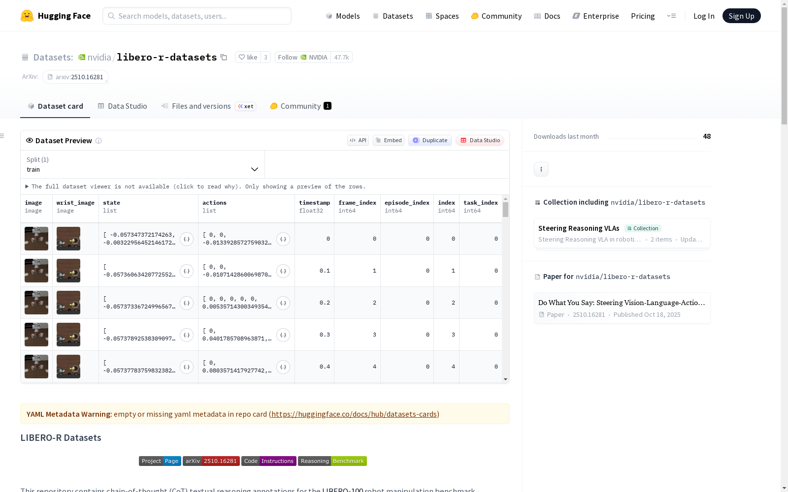Duplicate this dataset
This screenshot has height=492, width=788.
click(x=430, y=140)
